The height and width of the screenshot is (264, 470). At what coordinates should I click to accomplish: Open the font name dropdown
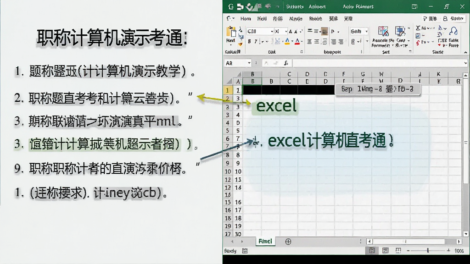(272, 32)
